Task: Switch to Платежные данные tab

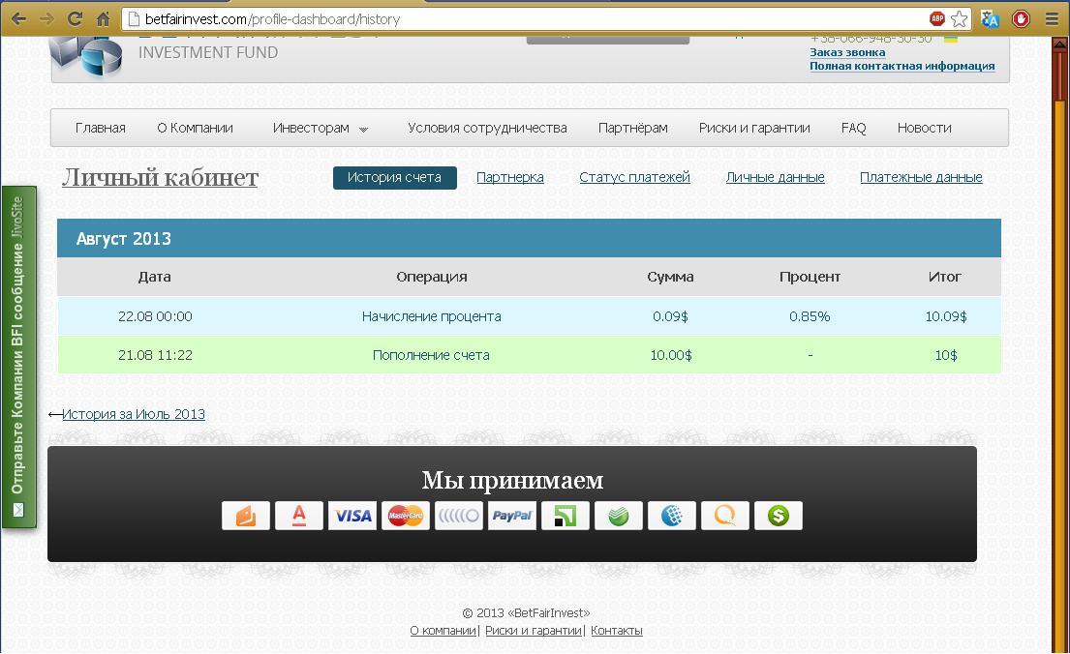Action: (921, 177)
